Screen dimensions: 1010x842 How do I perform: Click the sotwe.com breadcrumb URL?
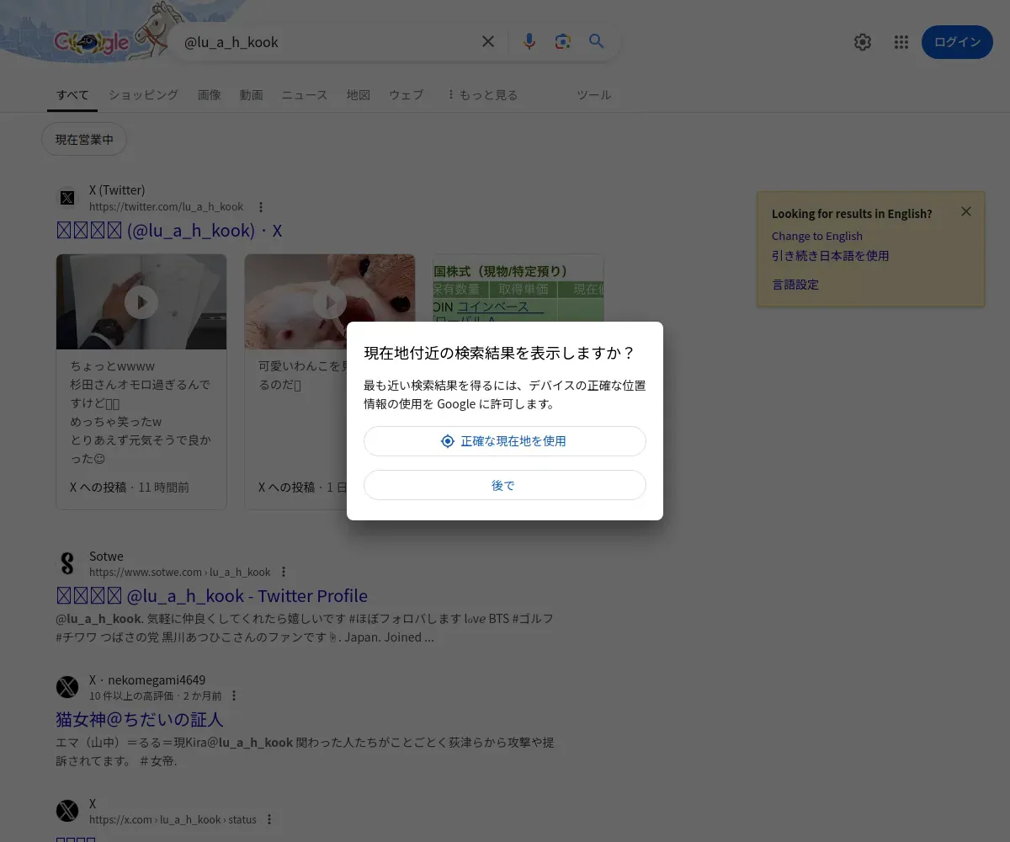(x=180, y=572)
